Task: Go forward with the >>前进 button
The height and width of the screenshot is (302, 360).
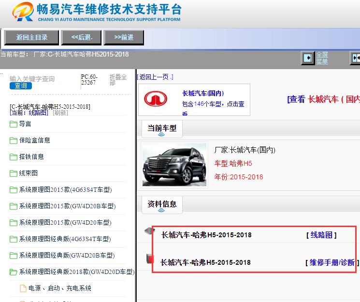Action: pyautogui.click(x=124, y=37)
